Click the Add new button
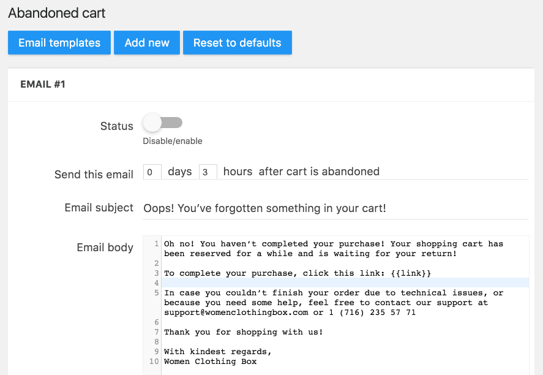Viewport: 543px width, 375px height. 147,43
